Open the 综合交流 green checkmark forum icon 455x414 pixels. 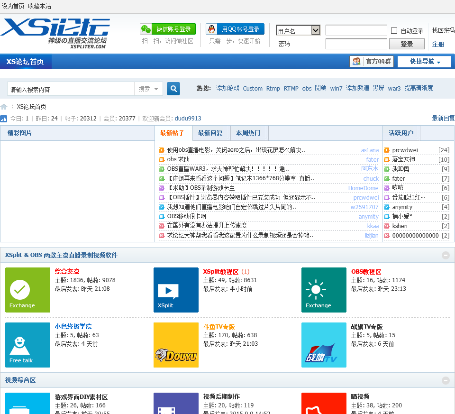point(27,290)
